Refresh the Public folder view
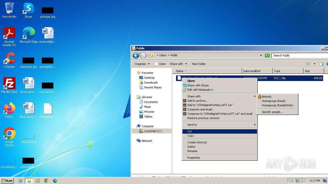Screen dimensions: 328x184 click(x=267, y=55)
